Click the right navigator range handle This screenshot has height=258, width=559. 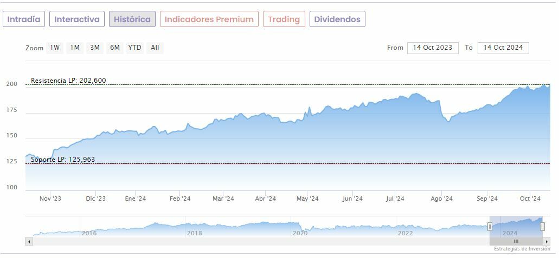pos(542,227)
